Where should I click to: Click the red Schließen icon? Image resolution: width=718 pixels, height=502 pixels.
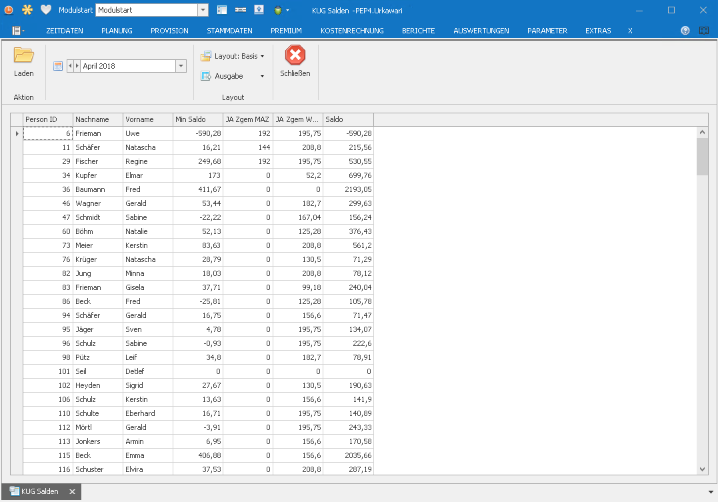pos(295,55)
